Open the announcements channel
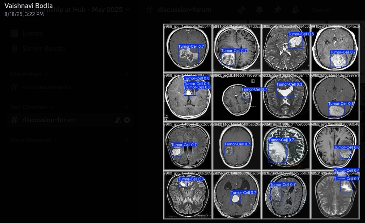Image resolution: width=365 pixels, height=223 pixels. coord(47,87)
